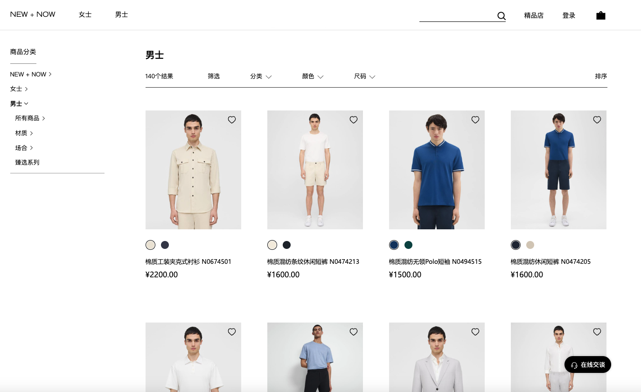The height and width of the screenshot is (392, 641).
Task: Favorite the 棉质工装夹克式衬衫 shirt heart icon
Action: pyautogui.click(x=232, y=120)
